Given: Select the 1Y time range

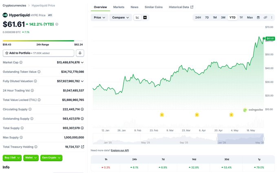Looking at the screenshot, I should 241,18.
